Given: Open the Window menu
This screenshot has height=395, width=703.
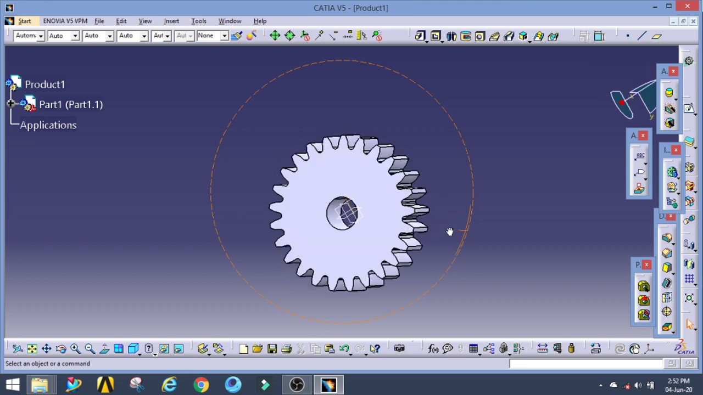Looking at the screenshot, I should tap(230, 21).
